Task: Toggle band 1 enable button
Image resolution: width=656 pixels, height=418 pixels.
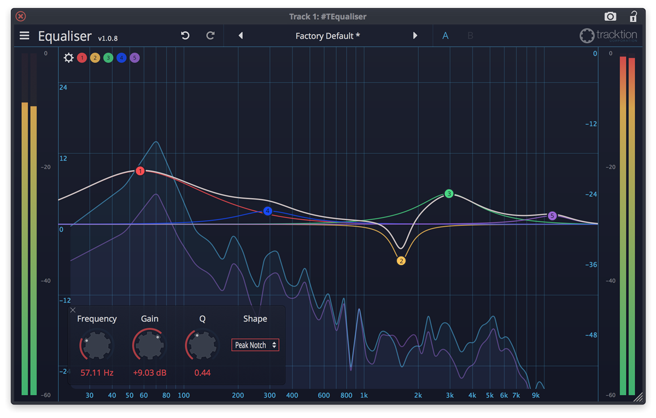Action: click(81, 57)
